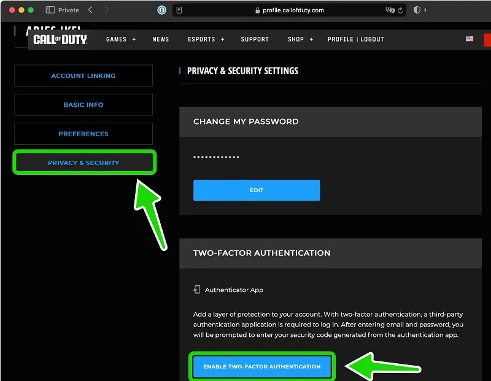491x381 pixels.
Task: Click the lock icon beside the URL
Action: [x=257, y=10]
